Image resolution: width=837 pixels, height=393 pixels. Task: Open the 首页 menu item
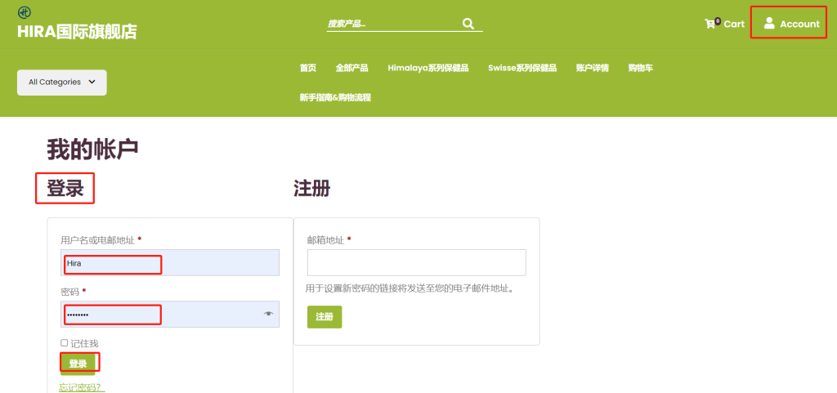[x=308, y=68]
